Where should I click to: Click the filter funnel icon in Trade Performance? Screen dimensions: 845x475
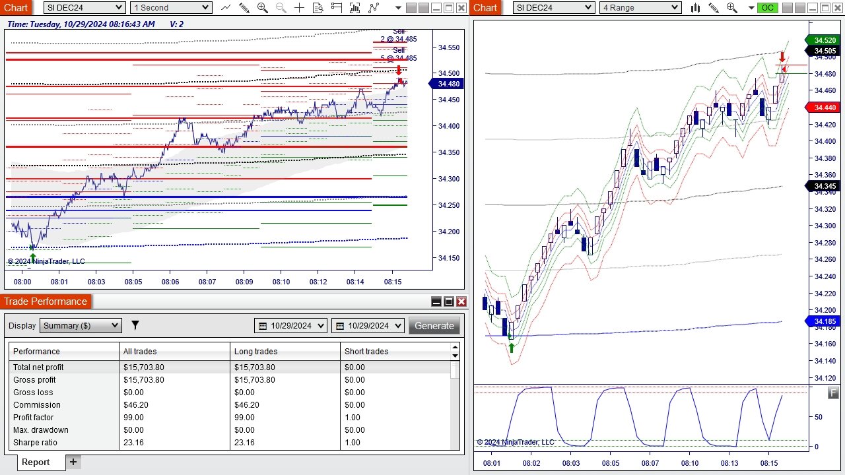(x=135, y=325)
